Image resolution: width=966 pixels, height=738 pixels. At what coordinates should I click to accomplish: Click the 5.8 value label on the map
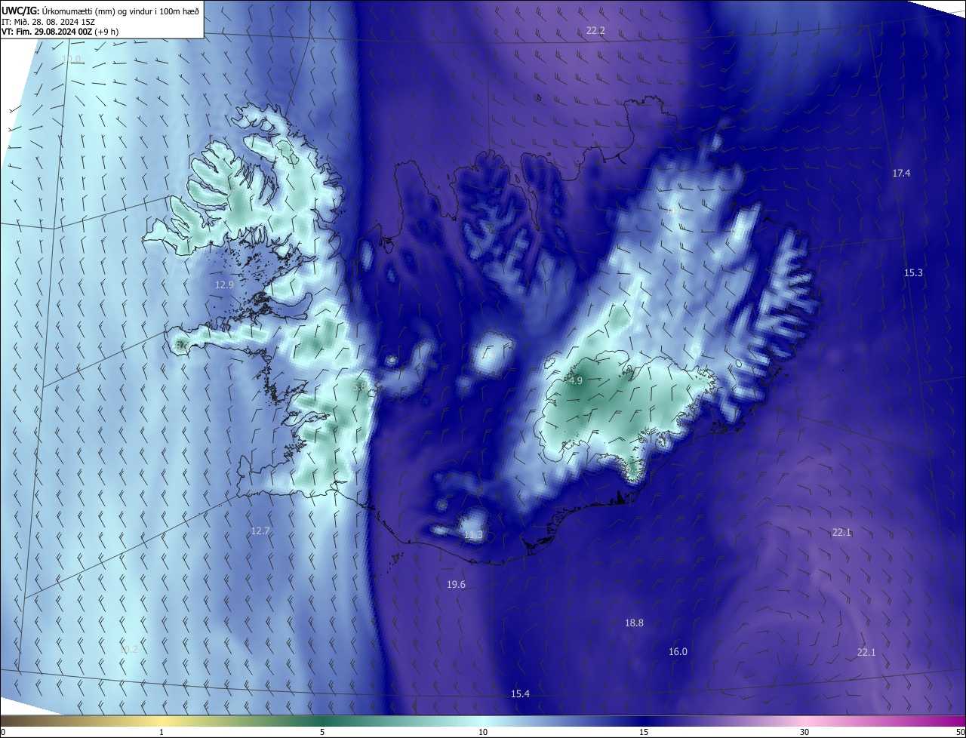[x=360, y=386]
